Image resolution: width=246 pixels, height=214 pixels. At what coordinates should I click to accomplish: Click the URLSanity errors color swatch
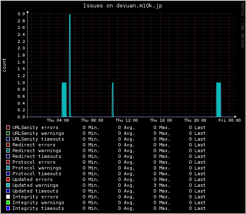click(x=8, y=127)
